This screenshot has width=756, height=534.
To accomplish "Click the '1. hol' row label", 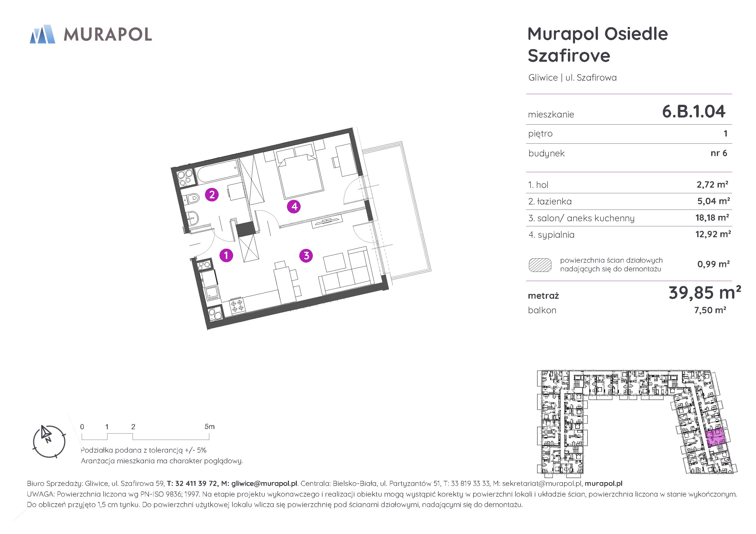I will (x=538, y=185).
